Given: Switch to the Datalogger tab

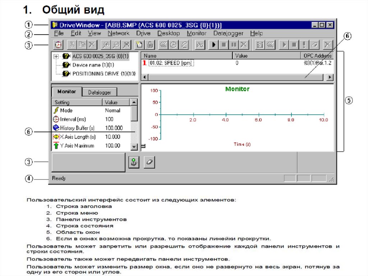Looking at the screenshot, I should [100, 92].
